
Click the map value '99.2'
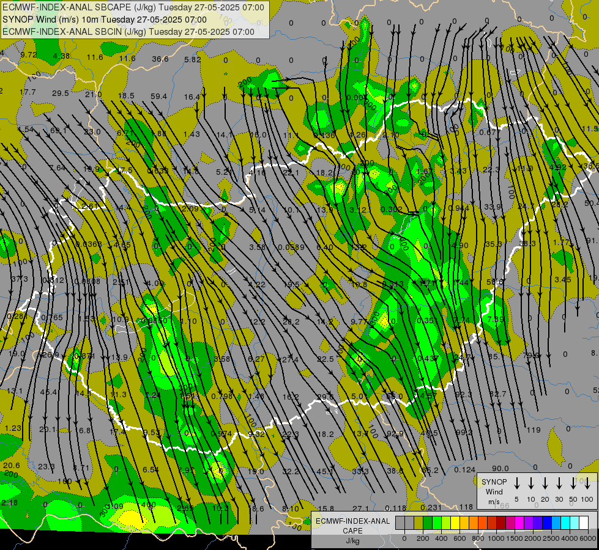click(x=464, y=432)
